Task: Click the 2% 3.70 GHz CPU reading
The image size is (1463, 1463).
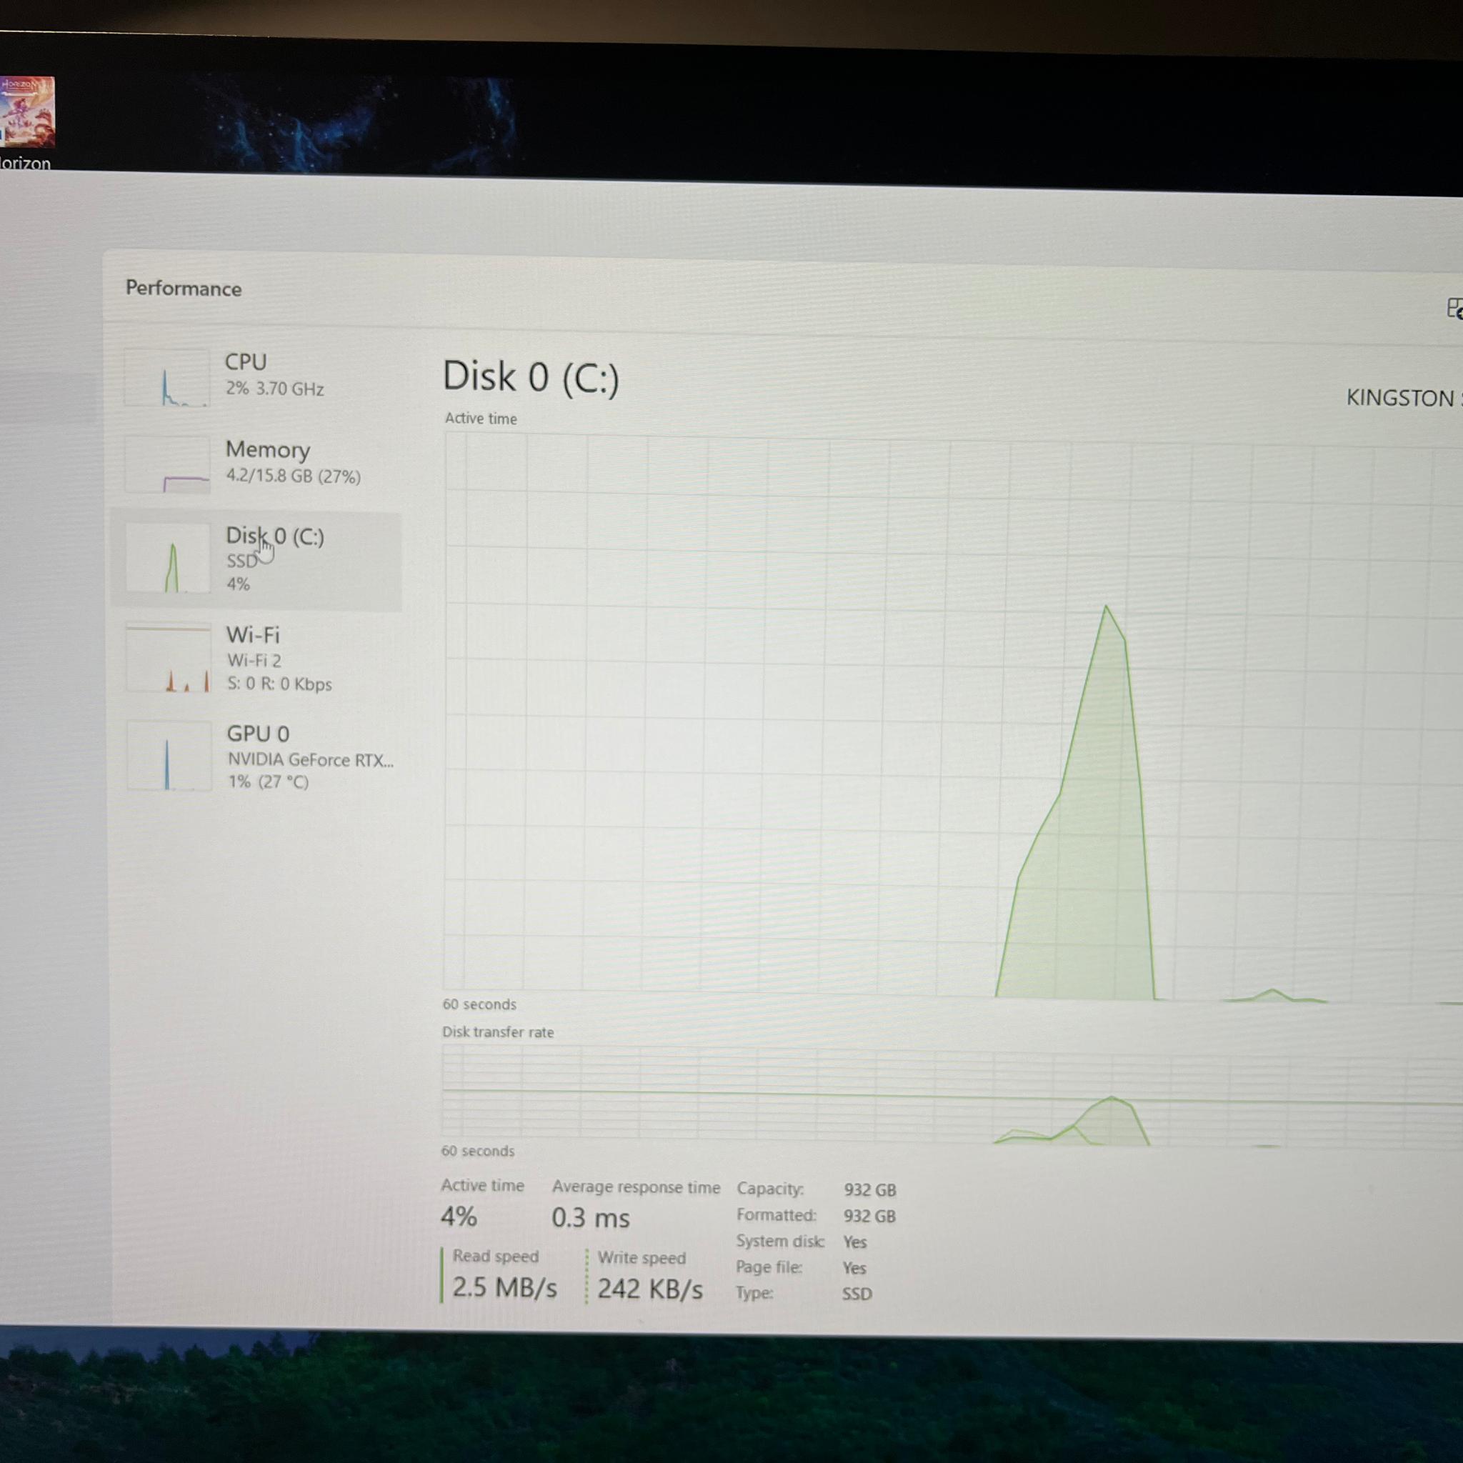Action: click(x=275, y=389)
